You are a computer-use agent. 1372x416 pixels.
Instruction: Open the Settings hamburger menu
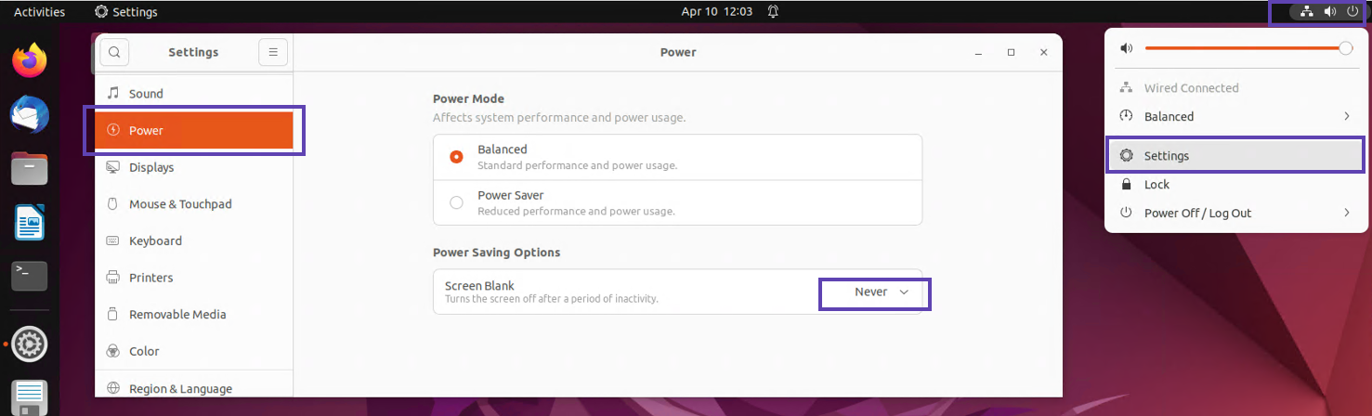(273, 53)
